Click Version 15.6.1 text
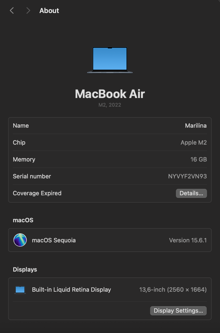 (x=188, y=240)
